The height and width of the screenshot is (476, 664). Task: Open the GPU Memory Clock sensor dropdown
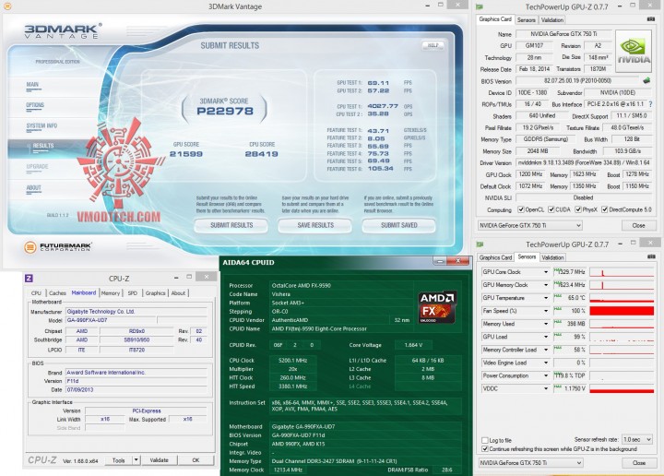click(545, 285)
